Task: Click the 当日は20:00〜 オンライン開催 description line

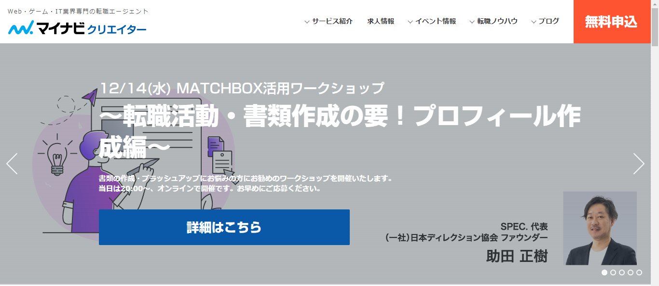Action: (x=210, y=188)
